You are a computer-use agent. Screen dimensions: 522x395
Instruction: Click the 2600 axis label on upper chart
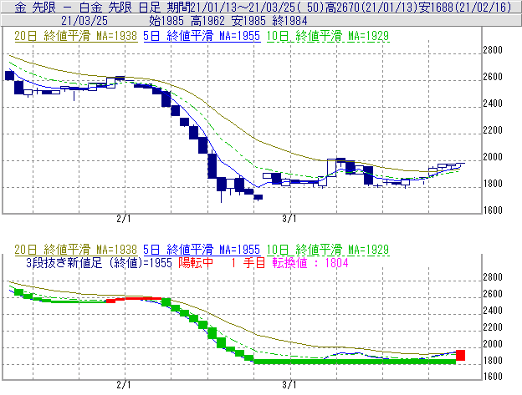tap(493, 77)
